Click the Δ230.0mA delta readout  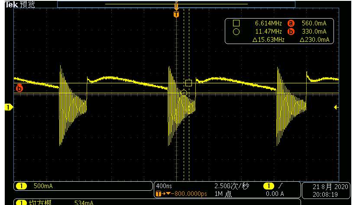pyautogui.click(x=314, y=40)
